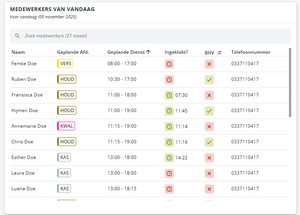The image size is (300, 215).
Task: Click Annemarie Doe's phone number
Action: [x=245, y=126]
